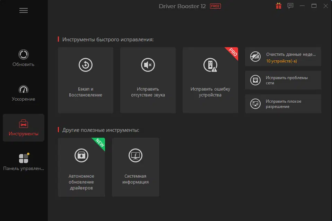Open the feedback chat icon

(290, 6)
